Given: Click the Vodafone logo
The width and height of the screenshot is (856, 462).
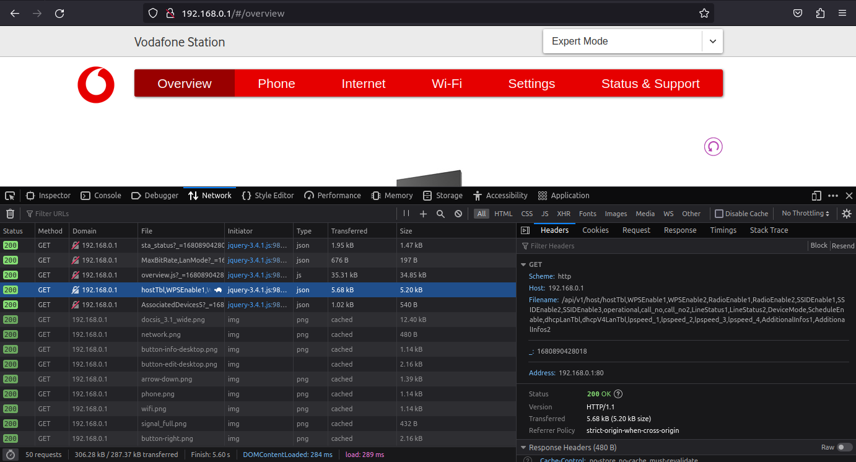Looking at the screenshot, I should point(96,85).
